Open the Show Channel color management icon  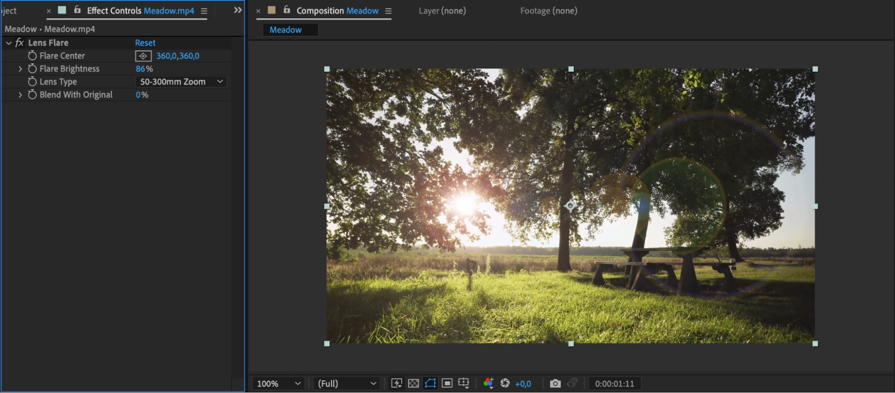click(488, 383)
